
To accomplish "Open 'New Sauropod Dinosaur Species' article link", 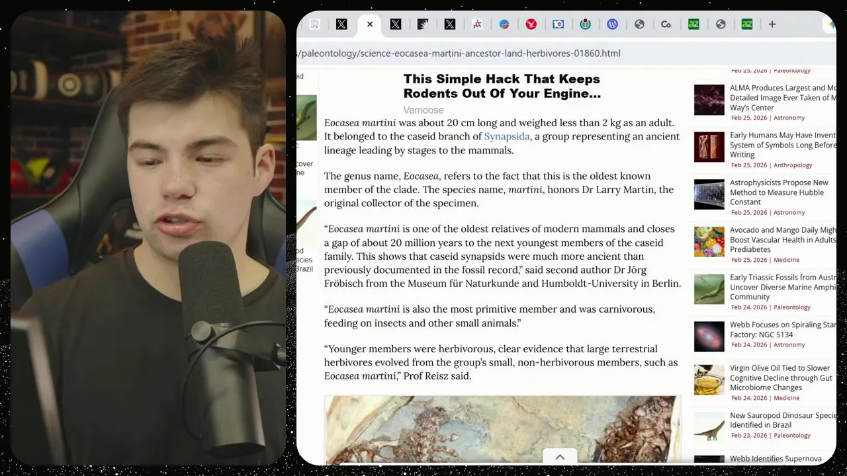I will pyautogui.click(x=783, y=420).
